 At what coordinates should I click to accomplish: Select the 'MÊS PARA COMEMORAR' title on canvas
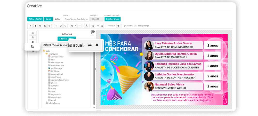point(122,46)
